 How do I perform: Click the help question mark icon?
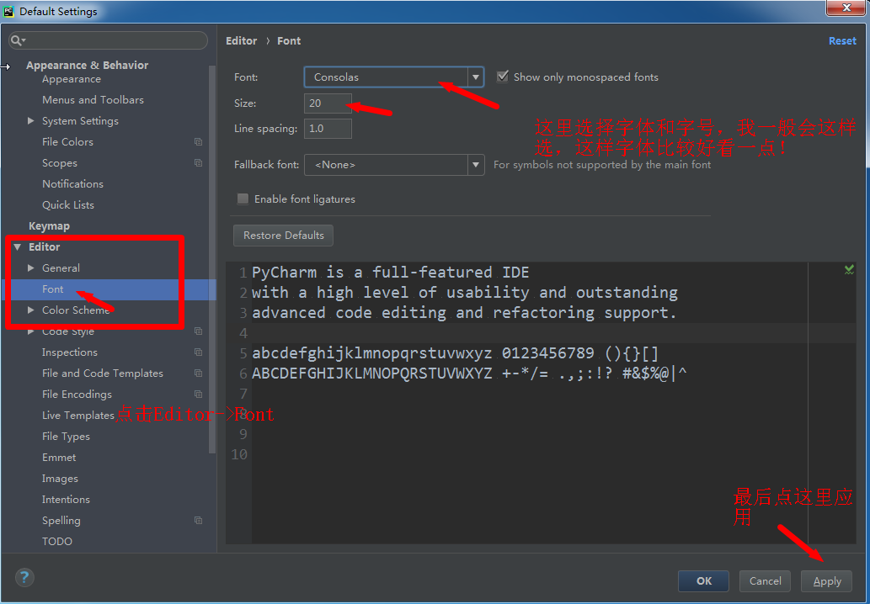pyautogui.click(x=24, y=578)
